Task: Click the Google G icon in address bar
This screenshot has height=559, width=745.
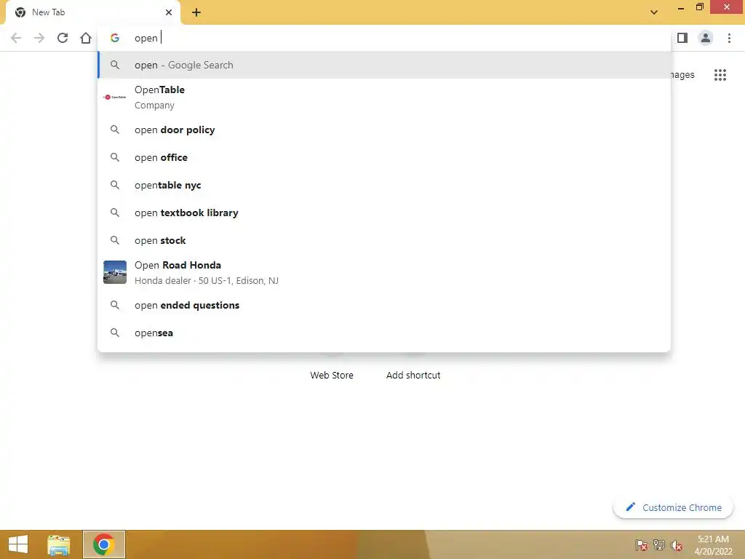Action: pyautogui.click(x=114, y=38)
